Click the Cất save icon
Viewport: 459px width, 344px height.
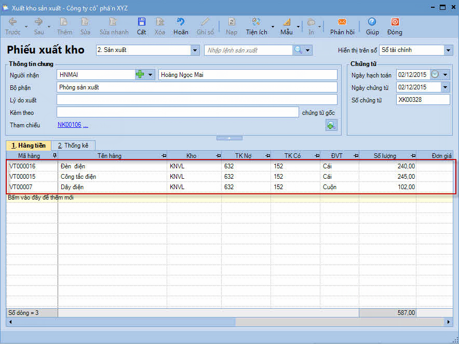point(141,22)
